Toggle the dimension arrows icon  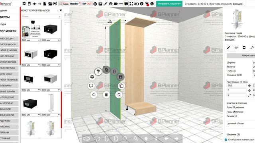(x=121, y=4)
